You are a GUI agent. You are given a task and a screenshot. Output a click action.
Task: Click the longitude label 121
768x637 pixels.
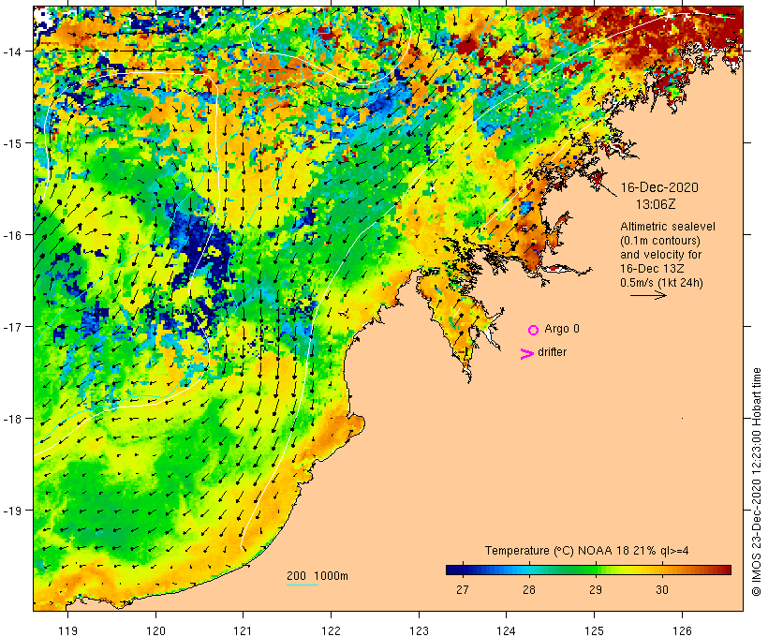click(243, 630)
